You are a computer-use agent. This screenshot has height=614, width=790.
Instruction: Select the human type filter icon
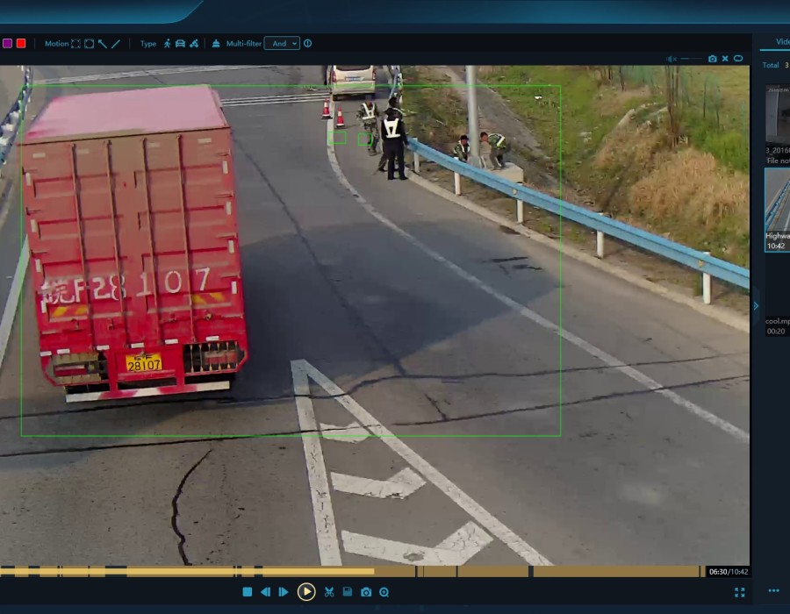[x=167, y=44]
